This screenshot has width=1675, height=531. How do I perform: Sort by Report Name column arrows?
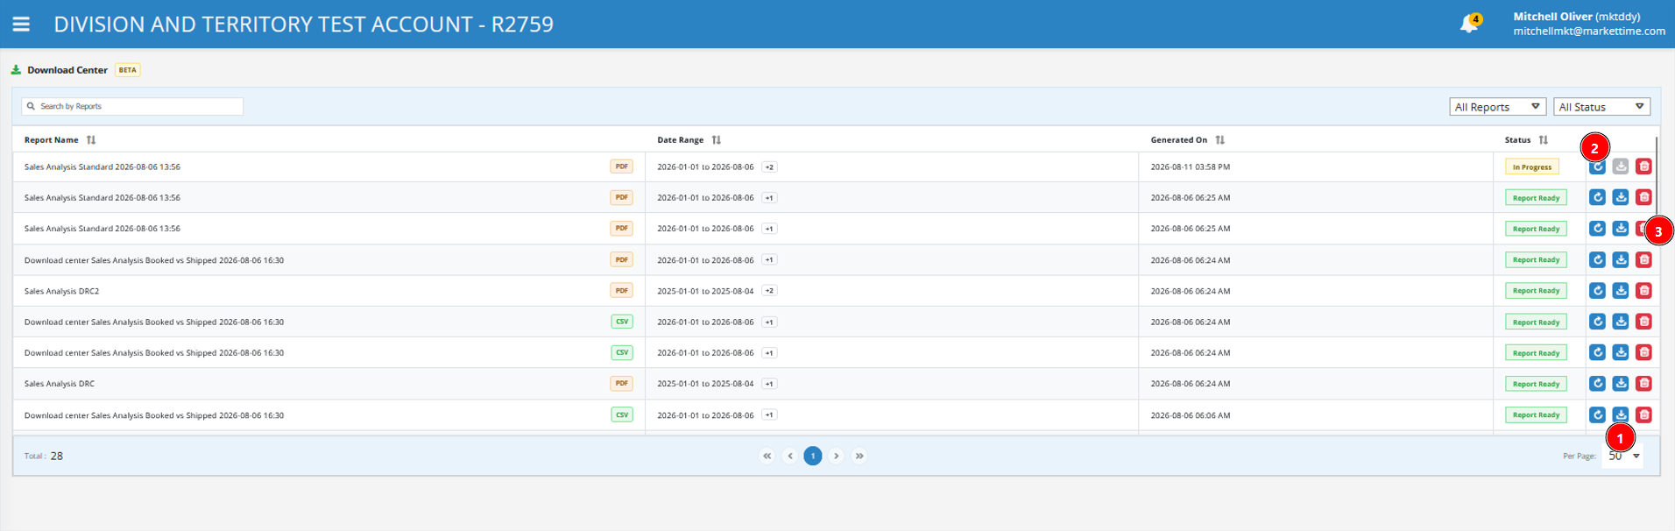pos(91,140)
